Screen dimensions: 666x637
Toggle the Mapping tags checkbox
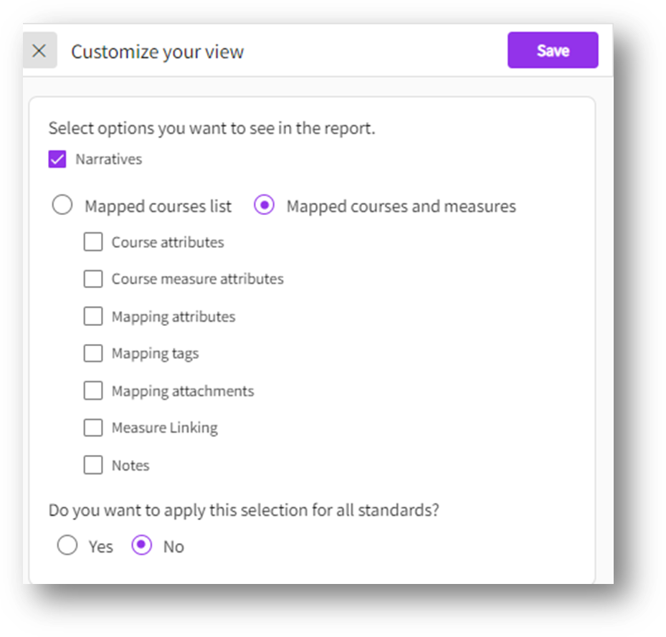pos(93,353)
